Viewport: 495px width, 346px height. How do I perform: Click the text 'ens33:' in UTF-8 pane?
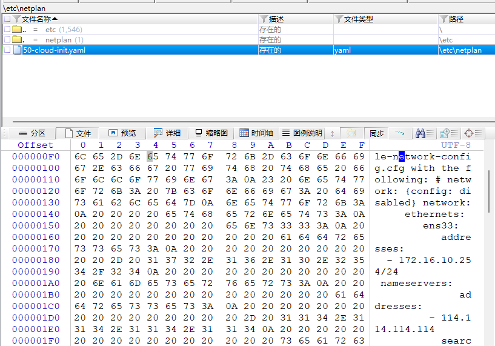tap(440, 226)
